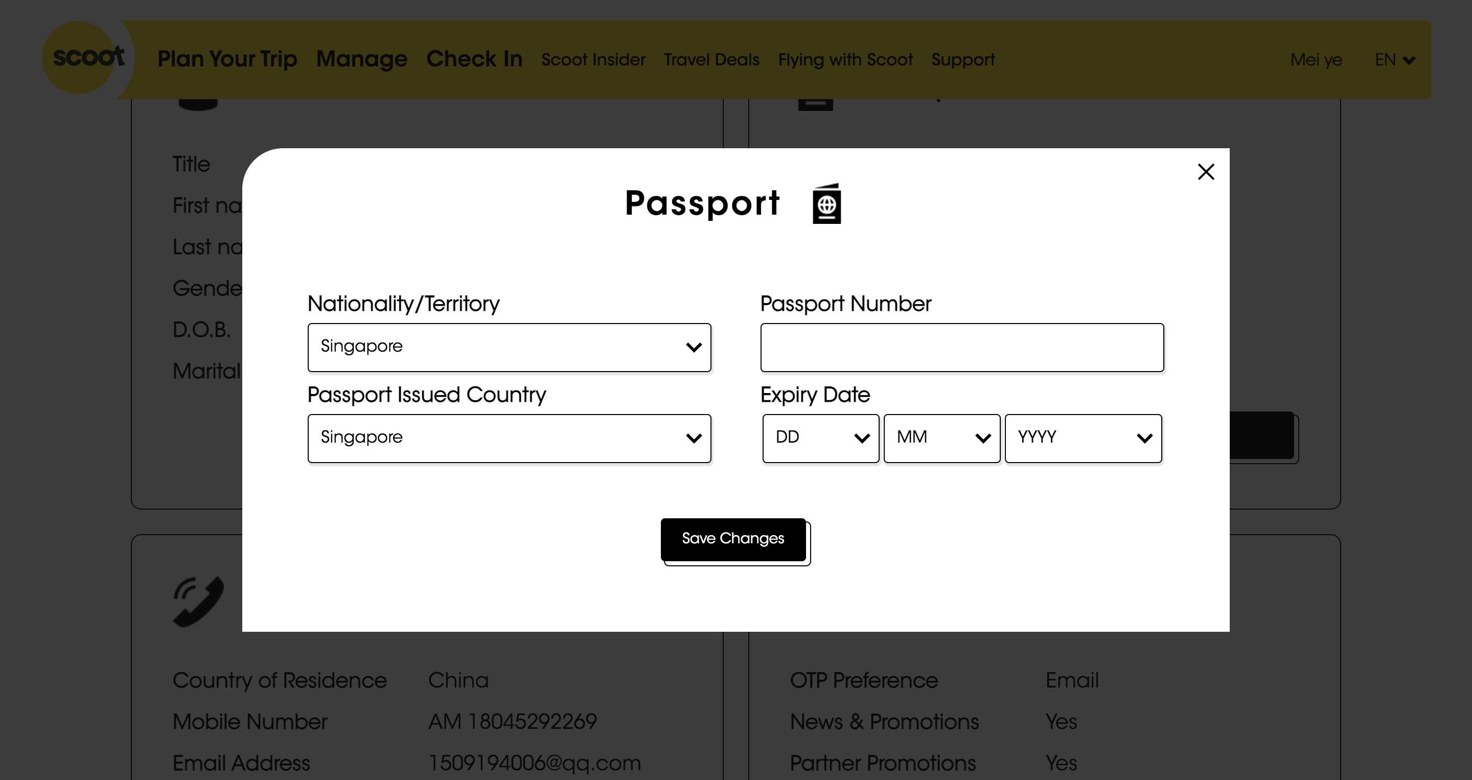Click the Save Changes button
1472x780 pixels.
tap(733, 539)
